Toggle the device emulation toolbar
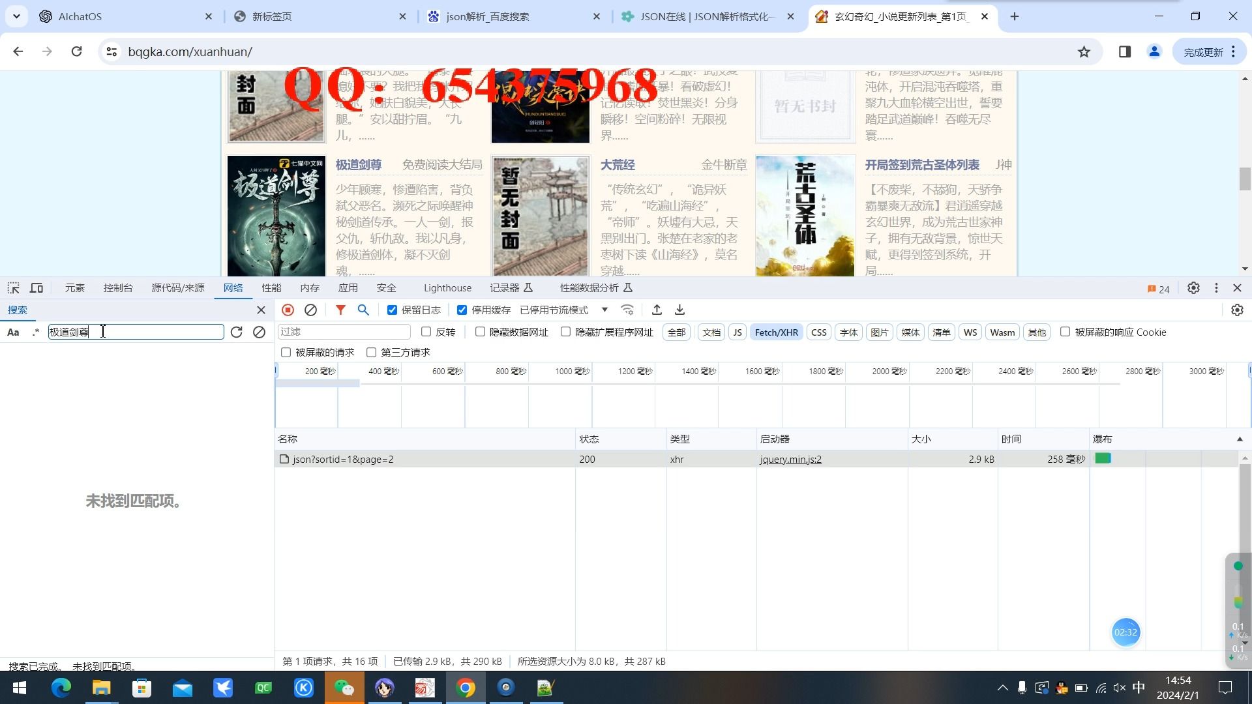This screenshot has width=1252, height=704. [x=37, y=287]
